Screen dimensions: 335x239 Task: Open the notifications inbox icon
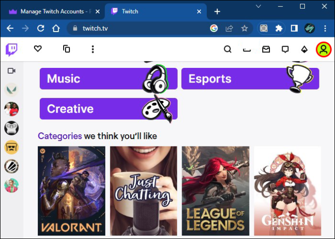(266, 49)
